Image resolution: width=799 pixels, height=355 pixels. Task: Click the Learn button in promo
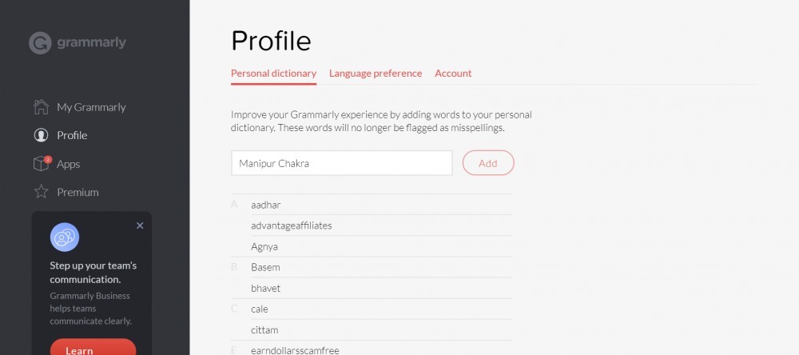click(x=93, y=347)
